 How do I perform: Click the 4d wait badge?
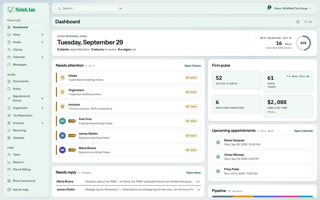(x=191, y=121)
